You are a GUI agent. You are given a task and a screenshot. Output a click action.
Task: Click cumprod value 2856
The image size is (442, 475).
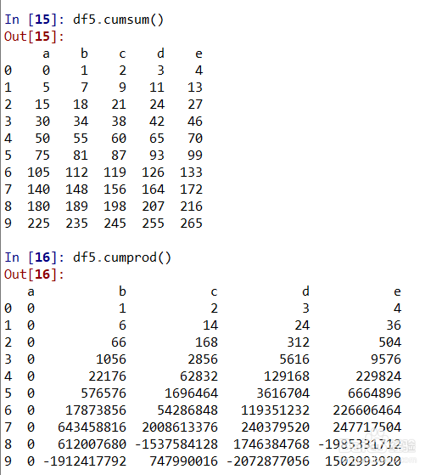[203, 359]
